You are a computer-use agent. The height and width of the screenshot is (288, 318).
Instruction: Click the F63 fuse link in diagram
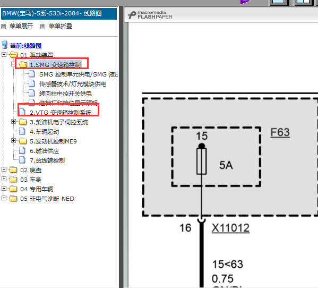pos(280,132)
